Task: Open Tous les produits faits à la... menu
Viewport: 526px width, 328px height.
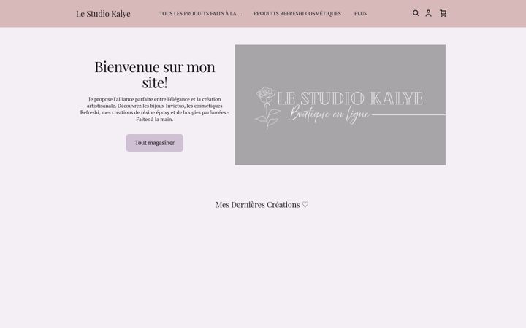Action: tap(200, 14)
